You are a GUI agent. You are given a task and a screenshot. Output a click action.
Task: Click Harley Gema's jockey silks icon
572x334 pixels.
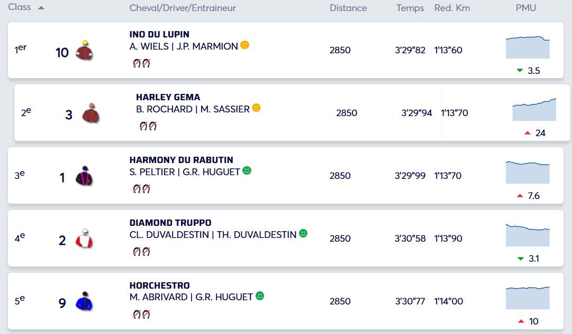[x=90, y=113]
